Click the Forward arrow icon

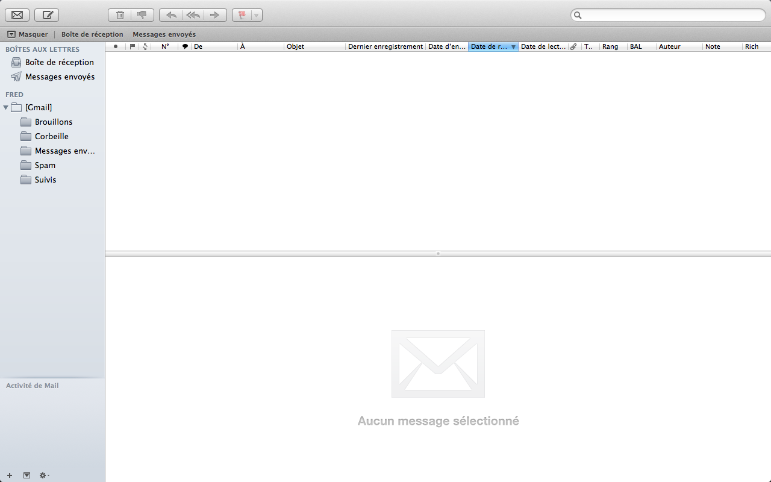click(x=214, y=15)
